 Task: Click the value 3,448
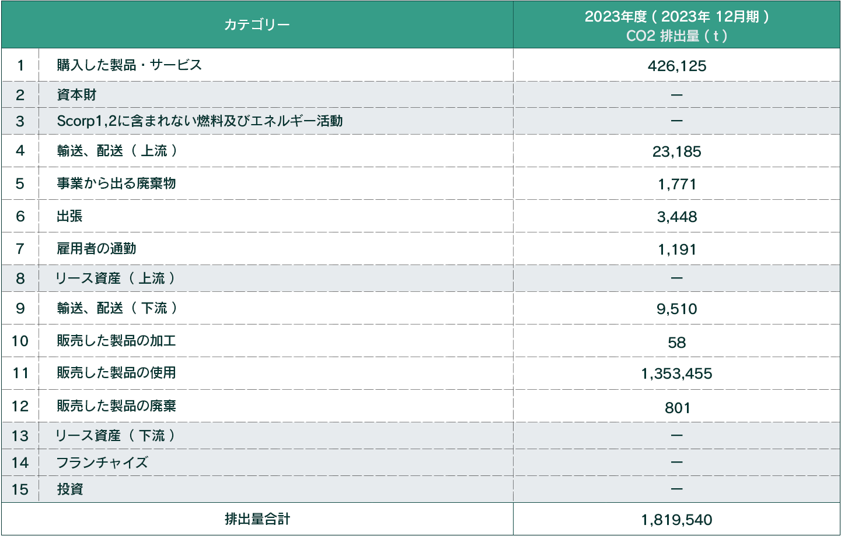point(677,217)
